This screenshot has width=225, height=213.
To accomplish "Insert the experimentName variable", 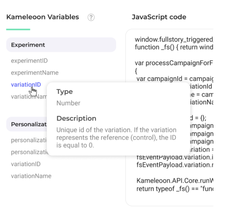I will pyautogui.click(x=35, y=73).
